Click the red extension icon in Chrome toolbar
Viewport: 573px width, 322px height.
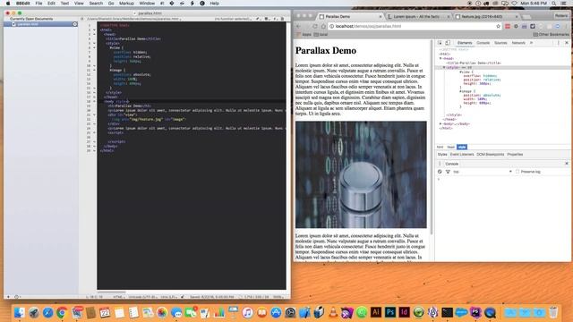[x=508, y=26]
